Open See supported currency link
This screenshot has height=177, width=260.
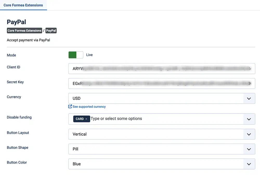tap(89, 107)
